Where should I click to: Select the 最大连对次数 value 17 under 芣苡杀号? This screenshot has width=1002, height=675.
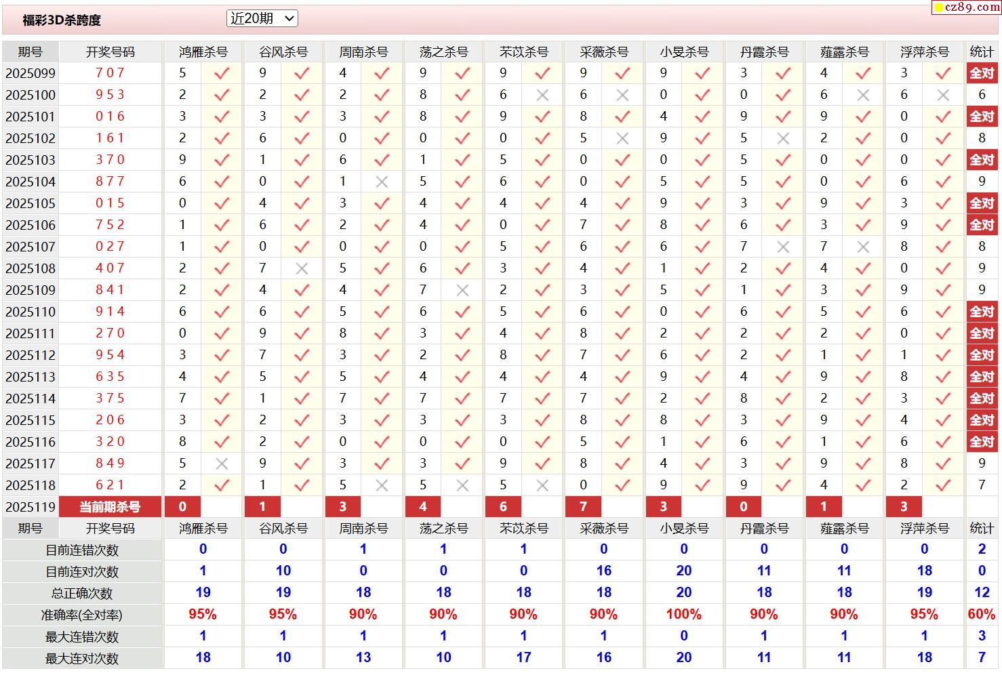(x=523, y=658)
